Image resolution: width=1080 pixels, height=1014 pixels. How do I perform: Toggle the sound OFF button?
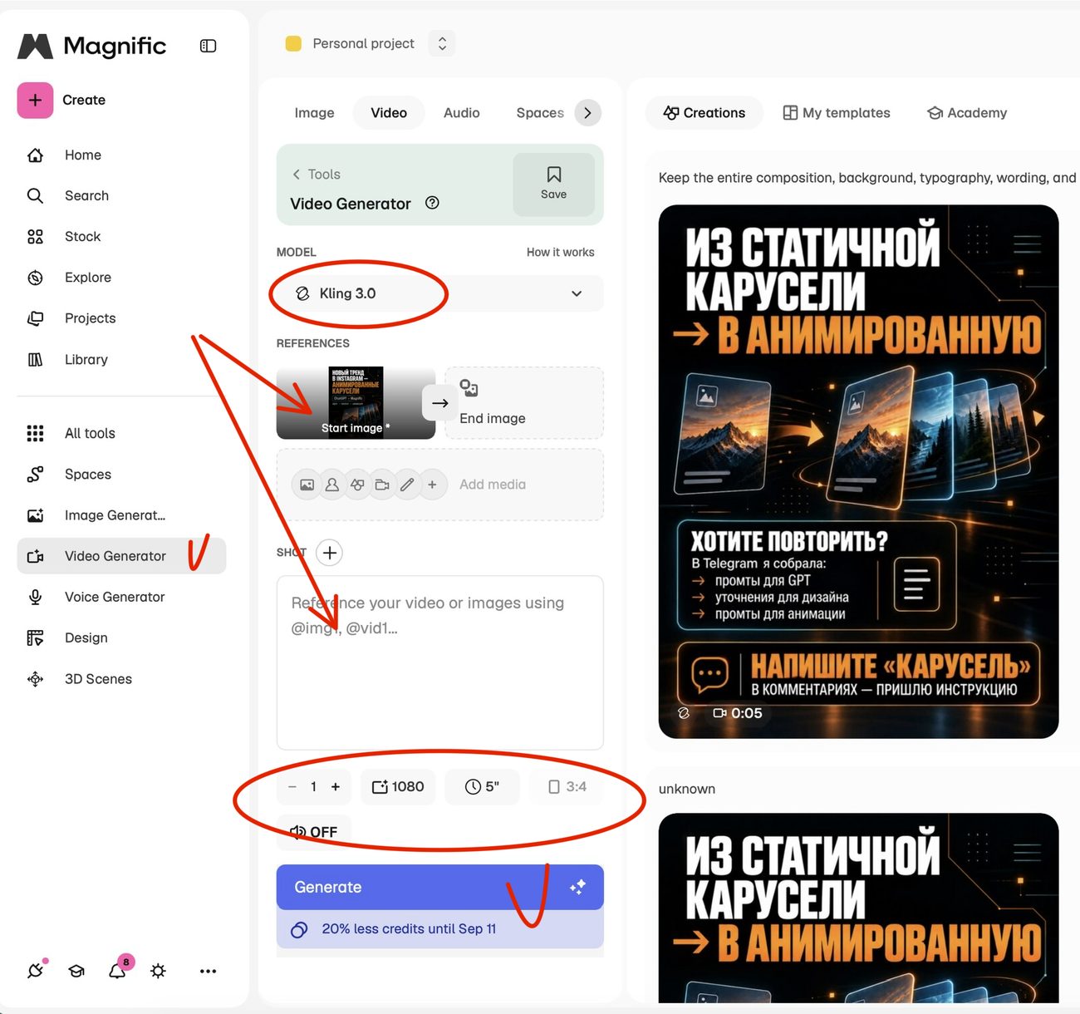[313, 832]
